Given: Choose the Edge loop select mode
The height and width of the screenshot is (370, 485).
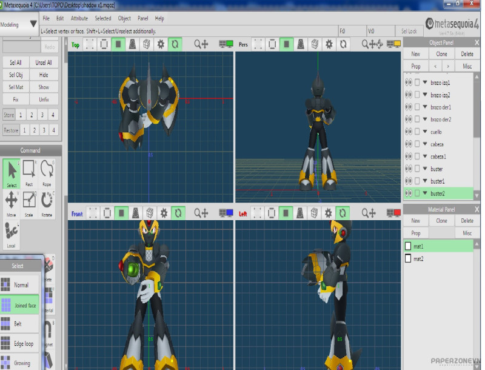Looking at the screenshot, I should (24, 344).
